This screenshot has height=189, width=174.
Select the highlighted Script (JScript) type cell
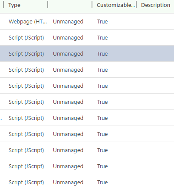pyautogui.click(x=26, y=54)
